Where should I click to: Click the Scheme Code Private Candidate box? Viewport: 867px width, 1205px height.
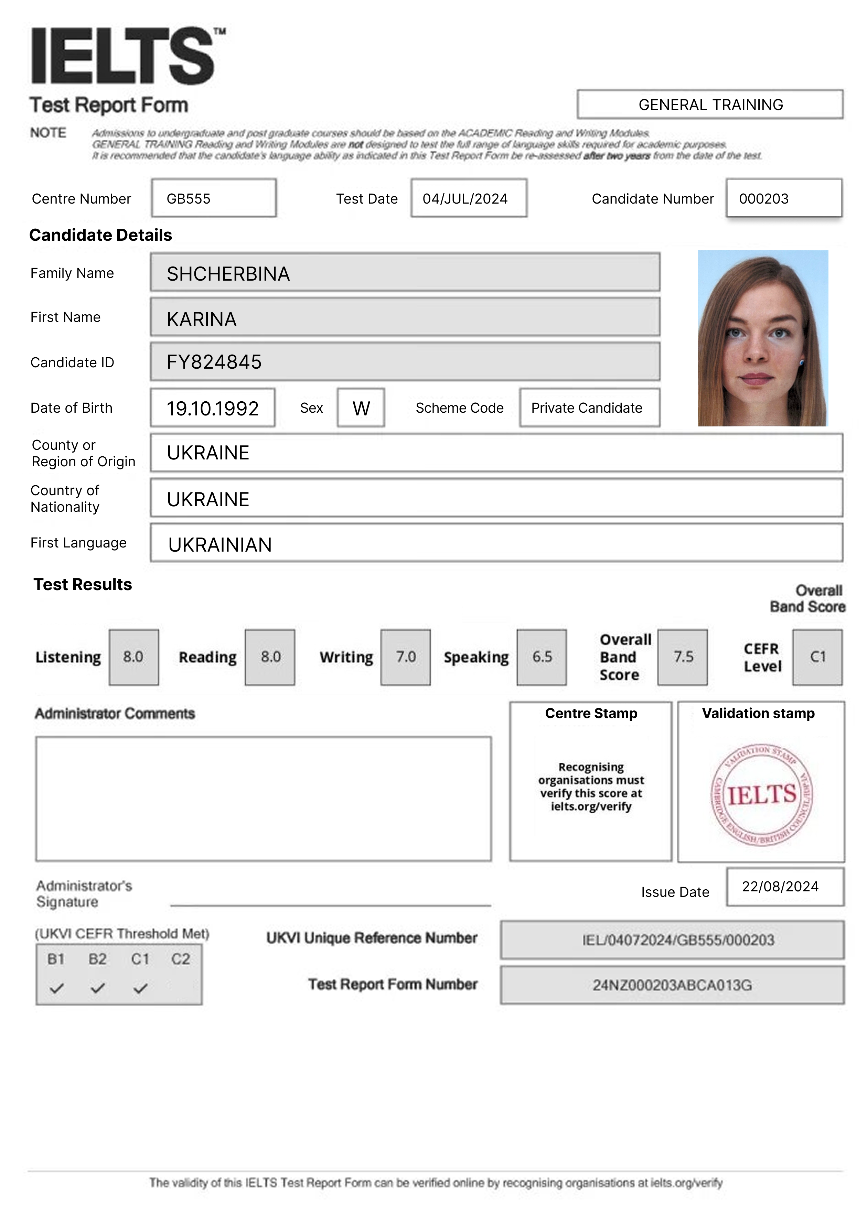(589, 408)
